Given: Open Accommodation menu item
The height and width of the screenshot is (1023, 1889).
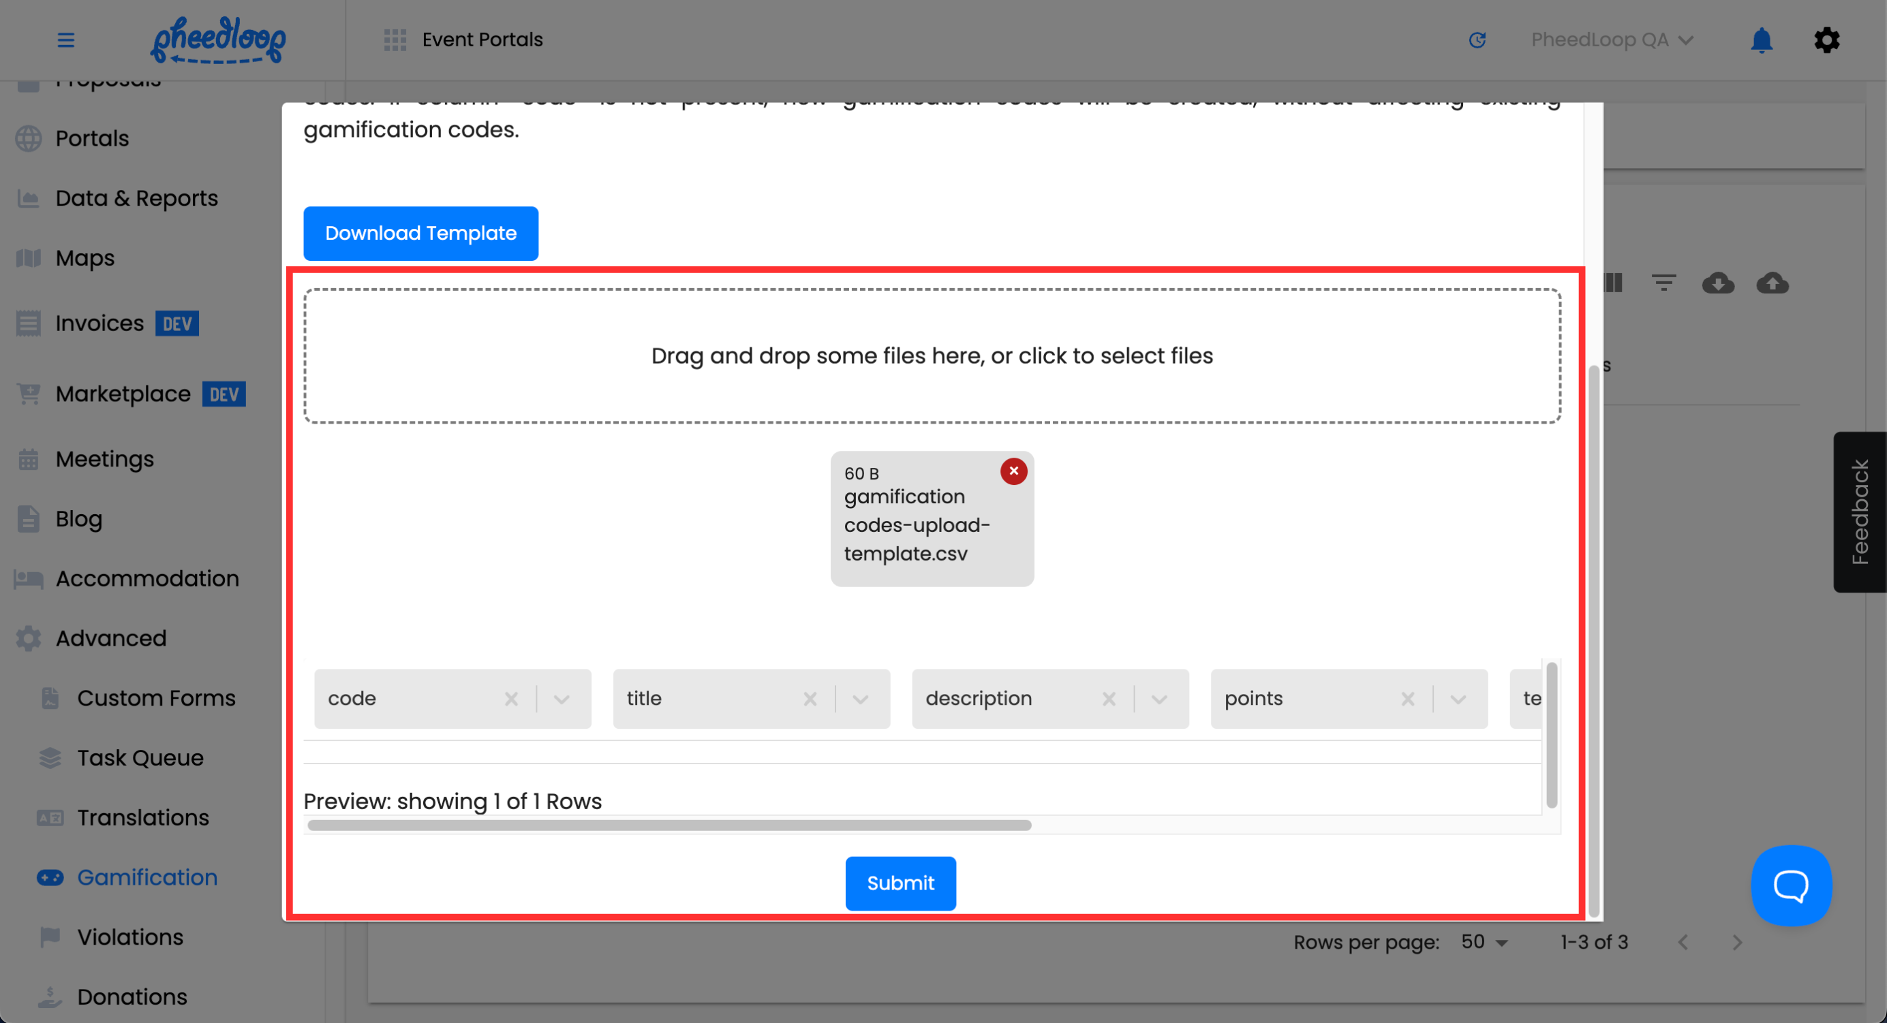Looking at the screenshot, I should (147, 579).
